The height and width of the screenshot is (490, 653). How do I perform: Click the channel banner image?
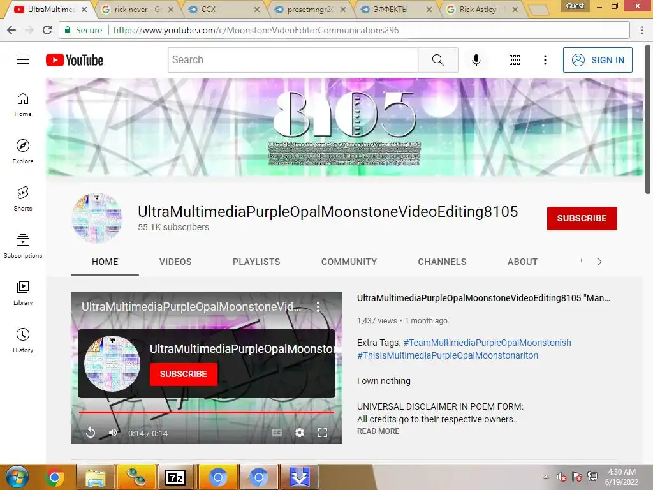click(x=344, y=127)
